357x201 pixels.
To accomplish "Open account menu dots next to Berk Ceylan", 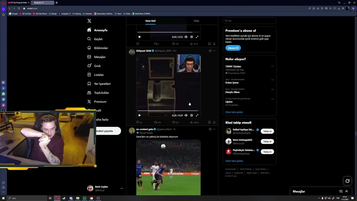I will pos(122,188).
